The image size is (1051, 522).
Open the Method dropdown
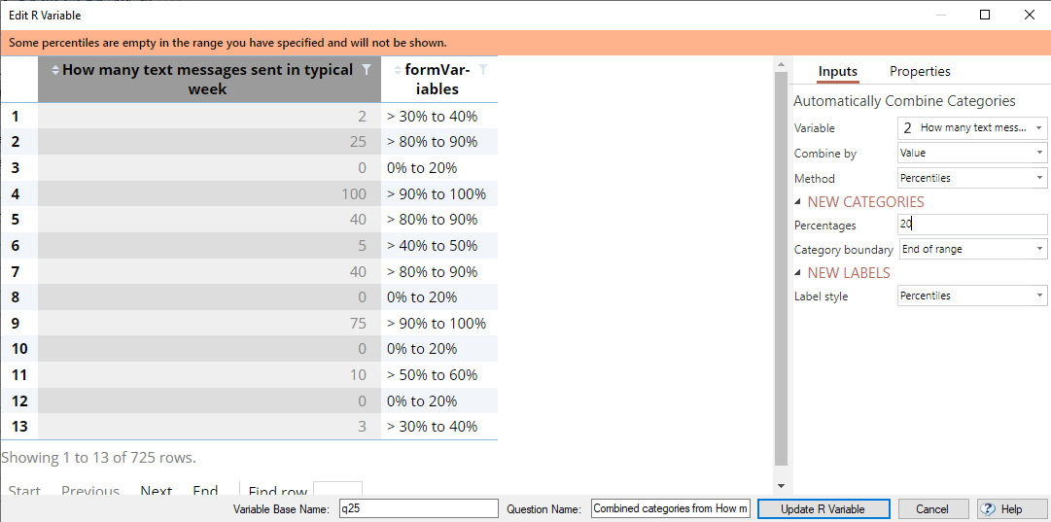(972, 178)
